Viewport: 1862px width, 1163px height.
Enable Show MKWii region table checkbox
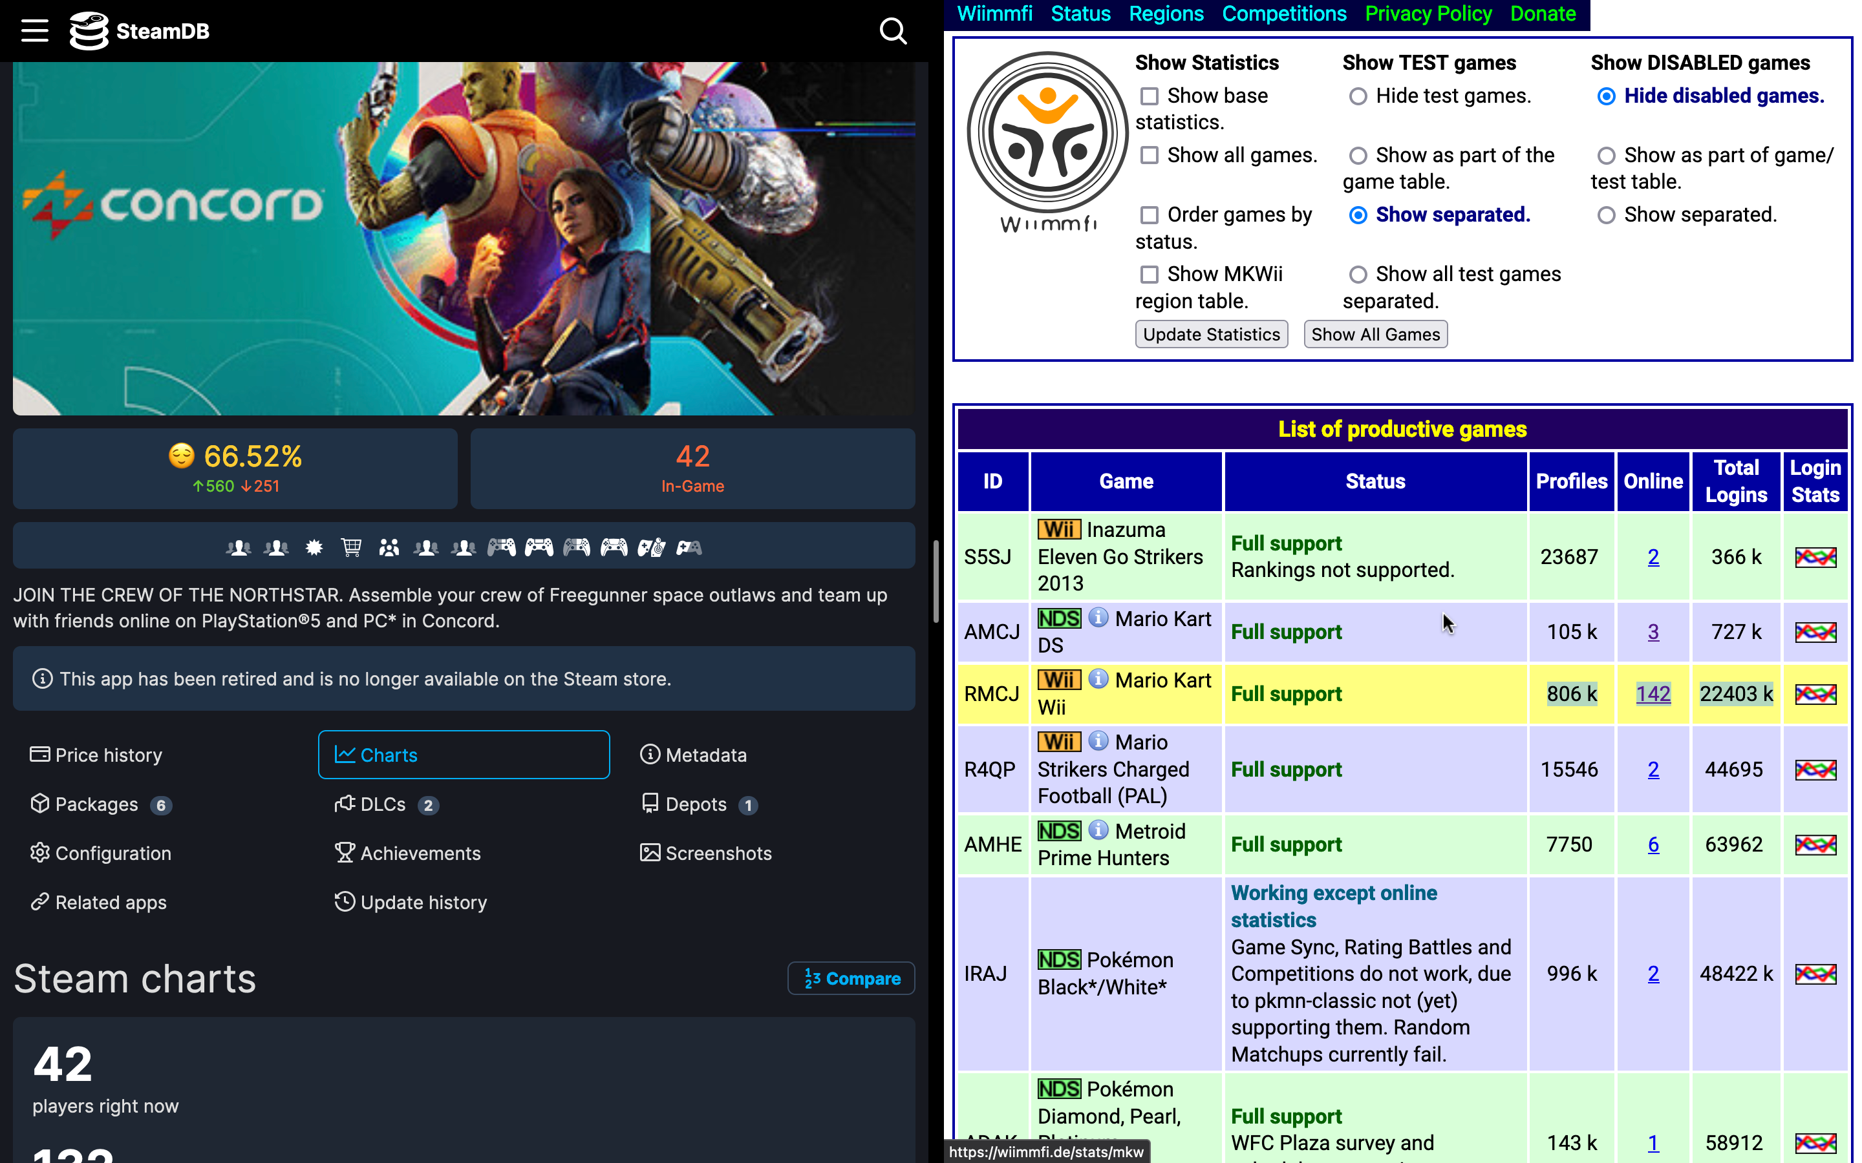[x=1149, y=275]
